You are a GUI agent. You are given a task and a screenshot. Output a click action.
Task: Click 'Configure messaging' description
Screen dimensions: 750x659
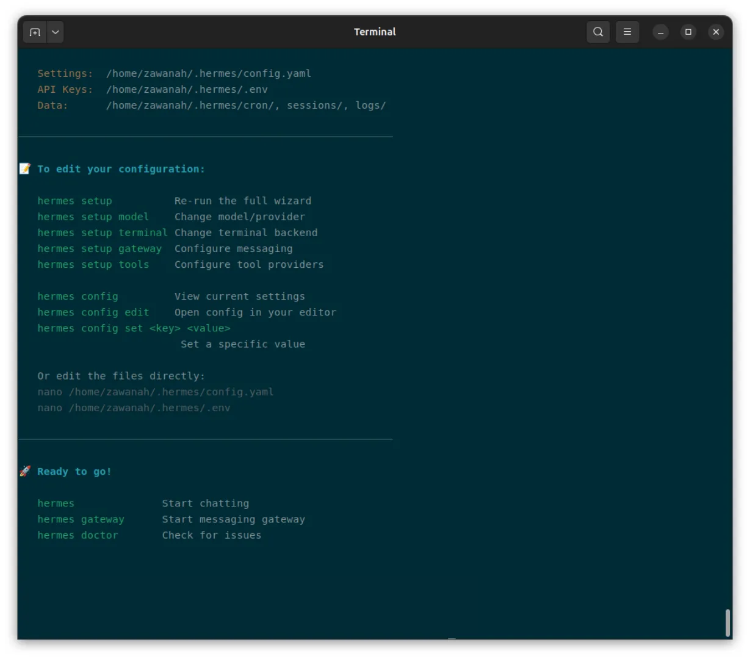pyautogui.click(x=234, y=248)
